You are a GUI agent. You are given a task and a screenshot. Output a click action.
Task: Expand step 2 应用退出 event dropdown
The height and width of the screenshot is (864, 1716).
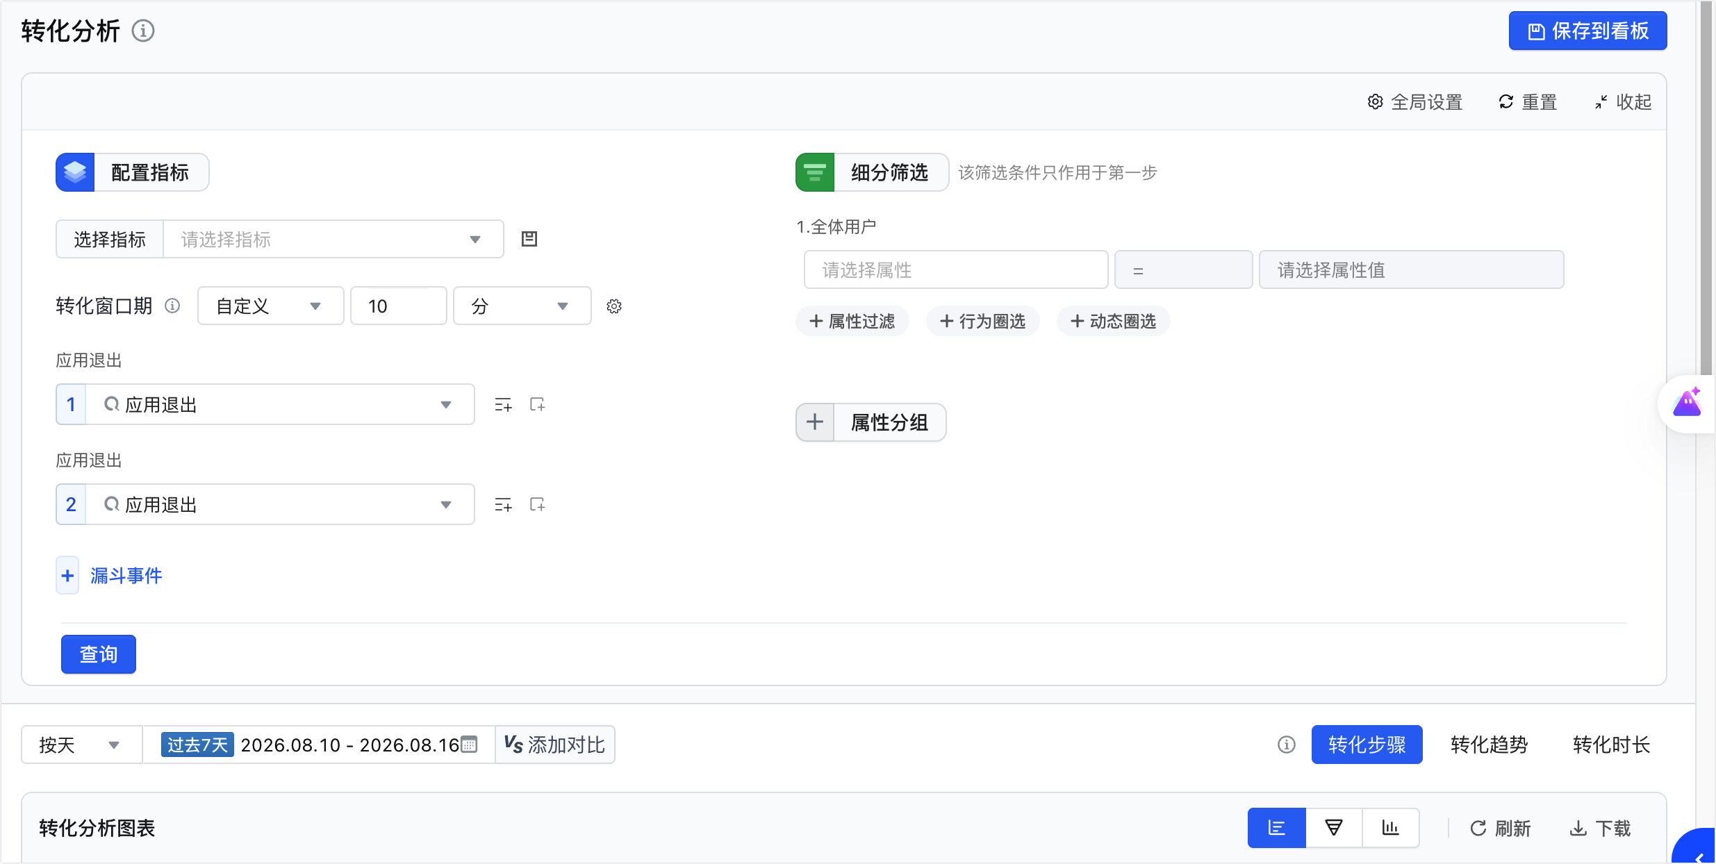coord(281,504)
